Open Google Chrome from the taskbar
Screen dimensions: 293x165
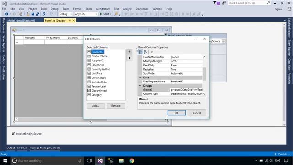[131, 161]
